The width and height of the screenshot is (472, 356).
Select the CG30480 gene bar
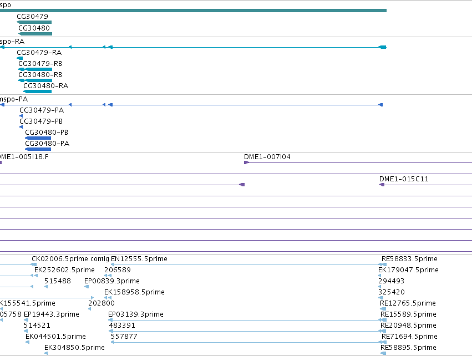tap(35, 34)
